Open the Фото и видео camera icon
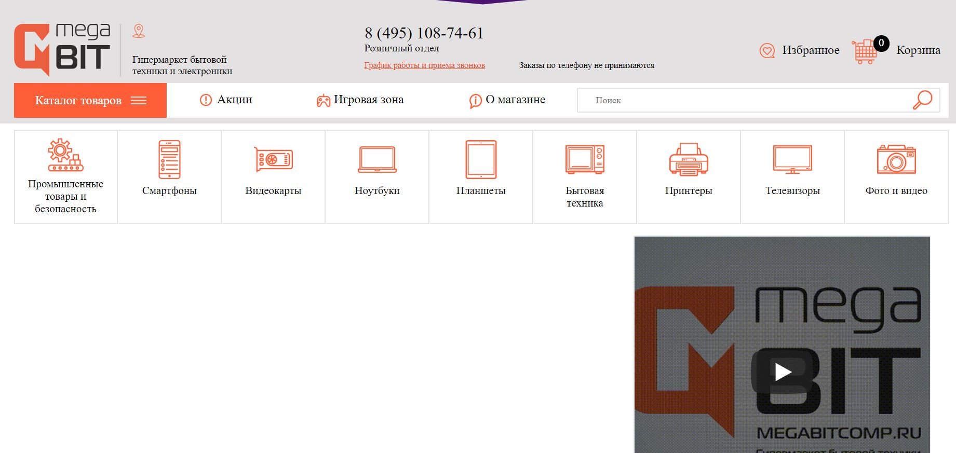Image resolution: width=956 pixels, height=453 pixels. click(896, 159)
